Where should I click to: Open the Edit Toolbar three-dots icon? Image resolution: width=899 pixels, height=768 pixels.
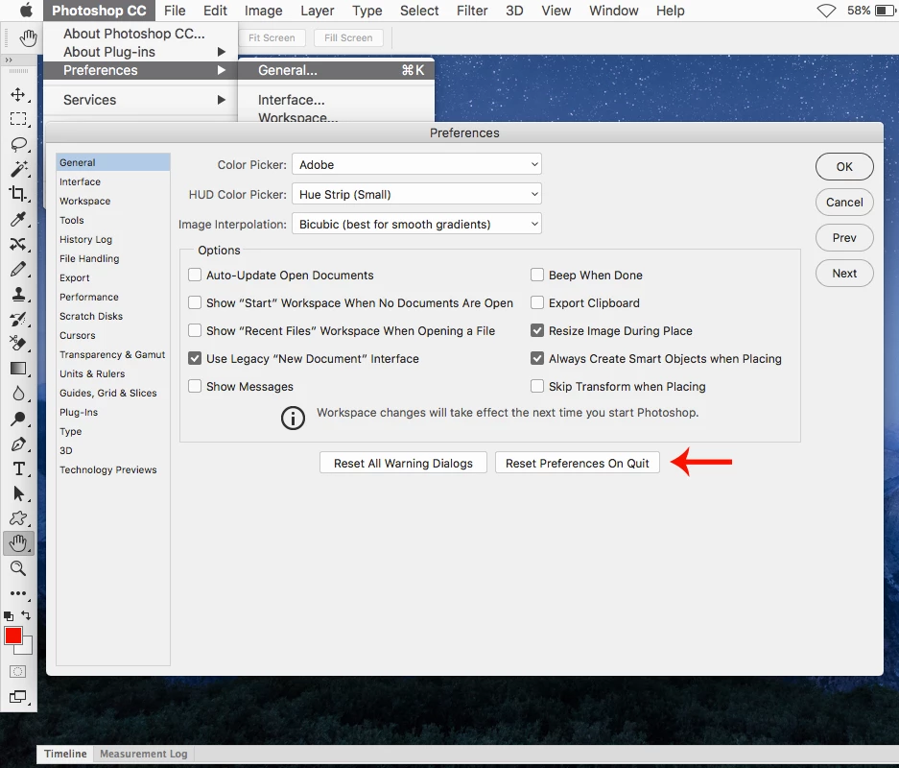point(18,593)
